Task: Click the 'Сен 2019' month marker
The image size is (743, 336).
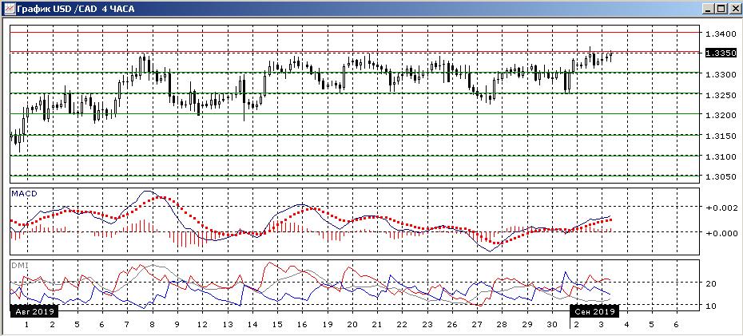Action: pyautogui.click(x=595, y=312)
